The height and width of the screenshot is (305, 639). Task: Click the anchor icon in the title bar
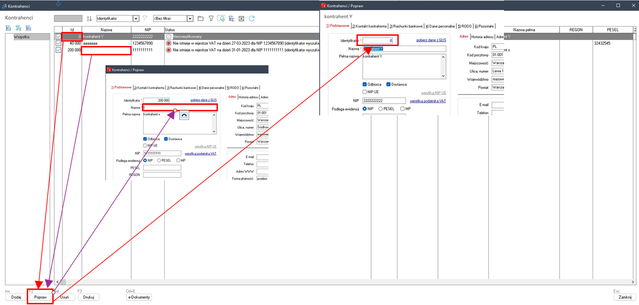[x=58, y=3]
